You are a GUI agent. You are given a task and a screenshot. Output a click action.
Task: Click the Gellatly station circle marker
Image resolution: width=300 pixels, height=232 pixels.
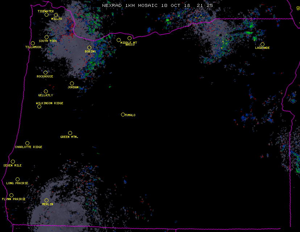tap(46, 92)
